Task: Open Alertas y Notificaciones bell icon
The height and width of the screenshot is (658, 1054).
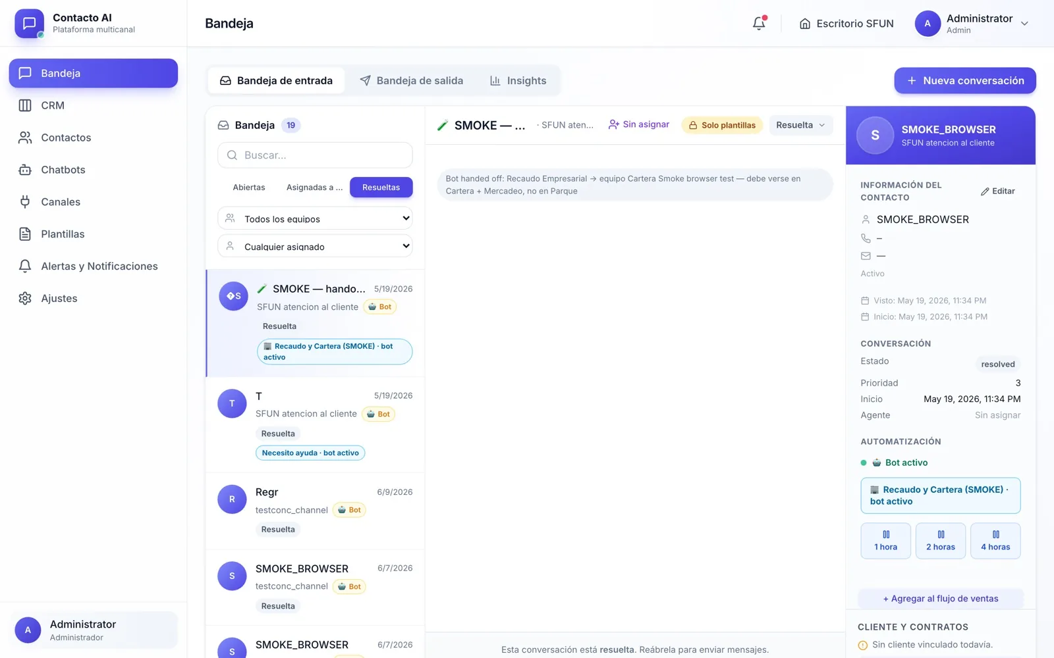Action: [25, 266]
